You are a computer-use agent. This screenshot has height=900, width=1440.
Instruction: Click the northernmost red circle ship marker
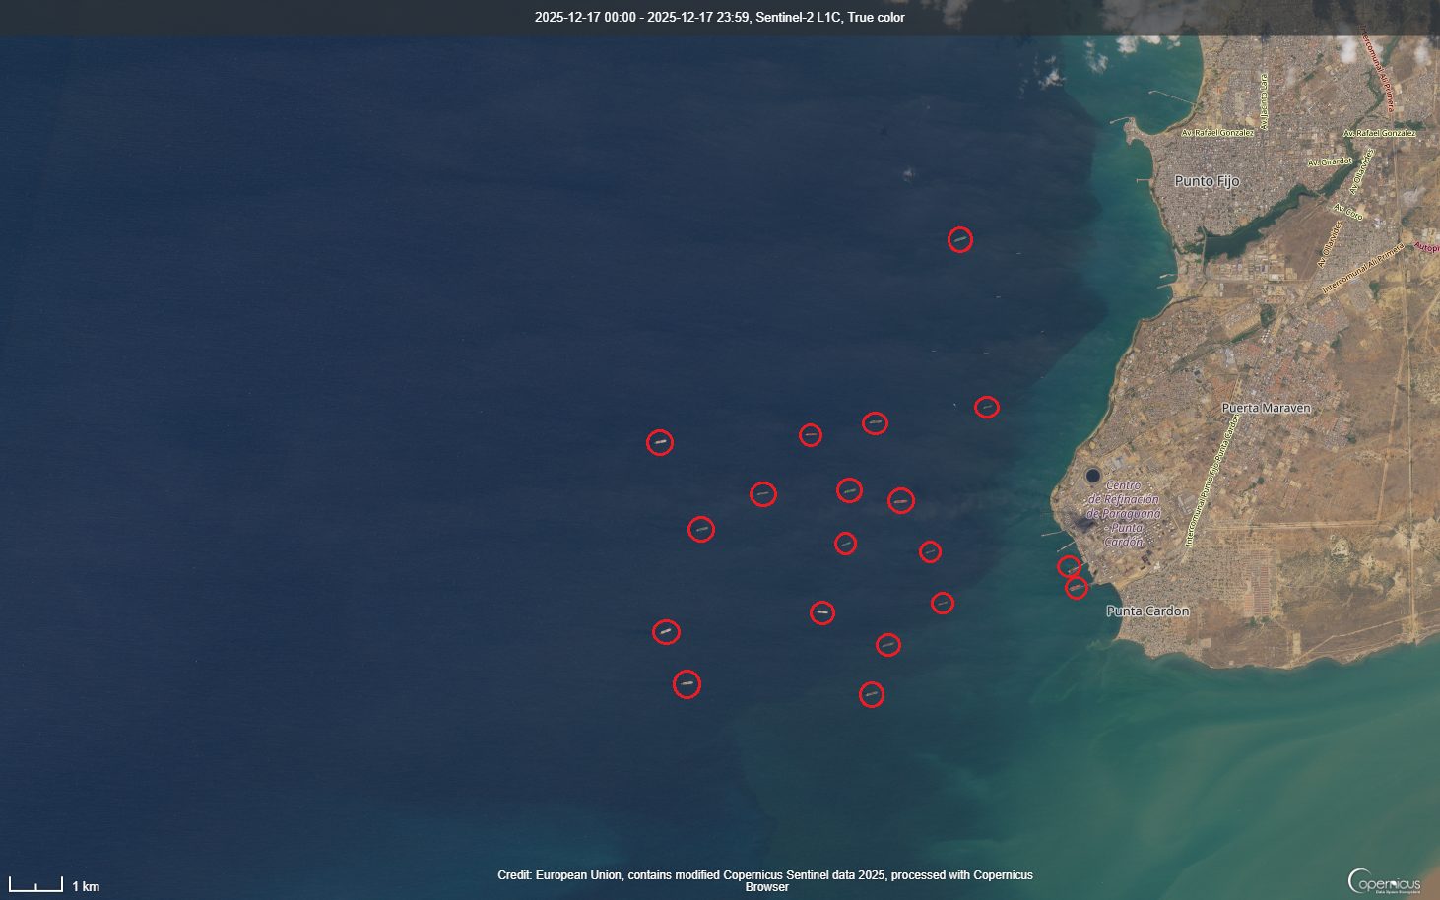pos(959,239)
